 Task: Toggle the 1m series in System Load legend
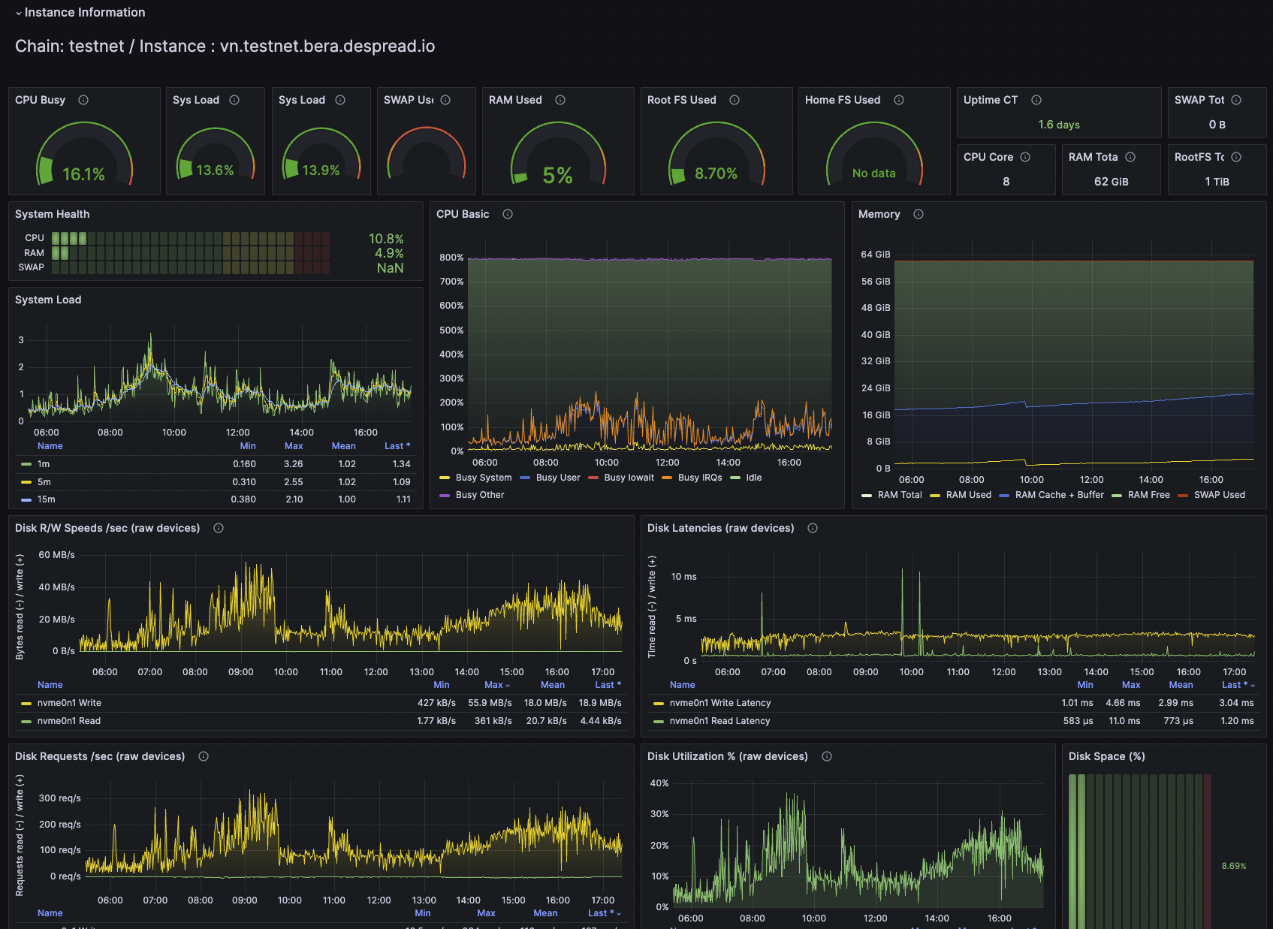click(44, 464)
